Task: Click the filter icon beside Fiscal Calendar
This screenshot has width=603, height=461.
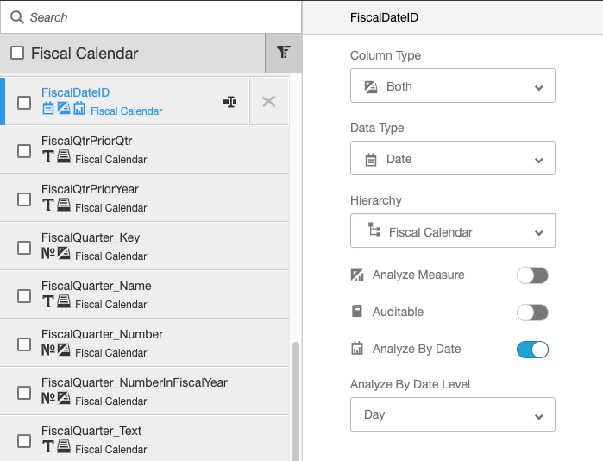Action: [283, 53]
